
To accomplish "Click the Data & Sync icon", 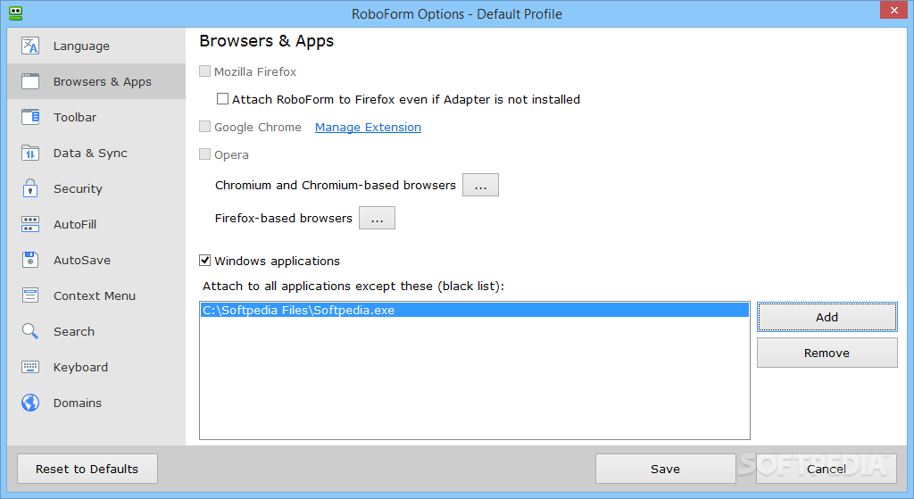I will pos(30,153).
